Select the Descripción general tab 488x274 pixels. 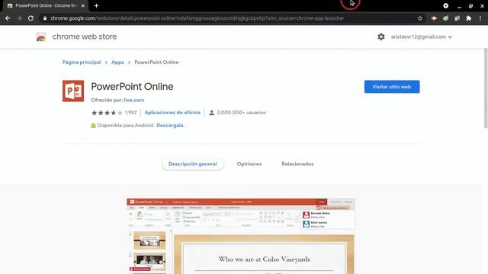click(193, 164)
